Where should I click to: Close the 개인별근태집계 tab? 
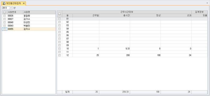coord(24,3)
